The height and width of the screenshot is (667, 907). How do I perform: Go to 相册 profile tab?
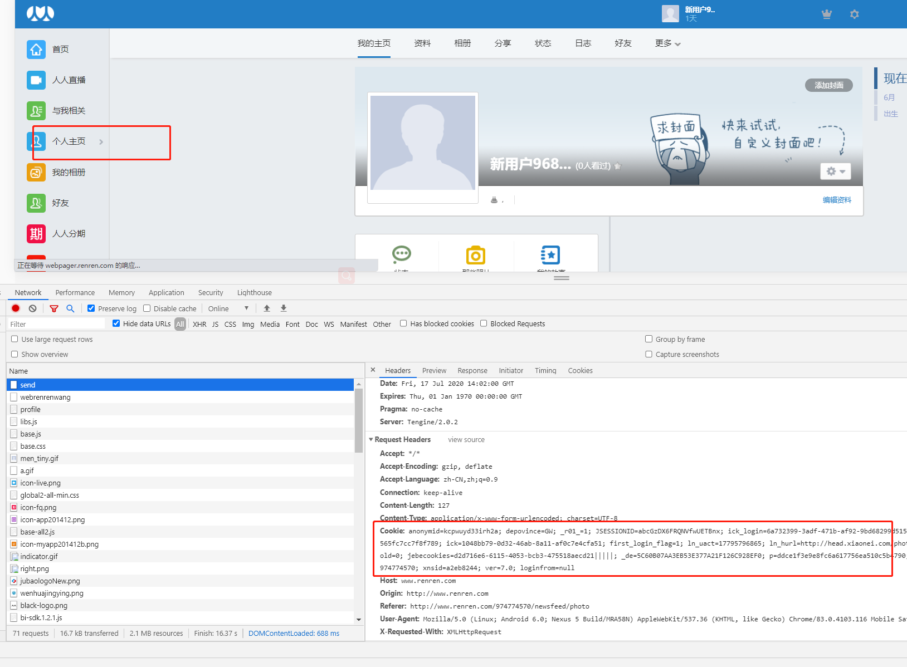pos(462,43)
